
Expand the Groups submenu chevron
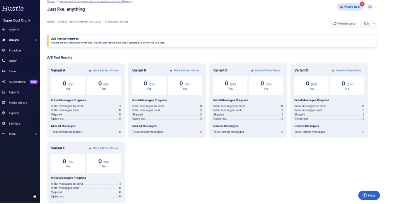pos(36,40)
